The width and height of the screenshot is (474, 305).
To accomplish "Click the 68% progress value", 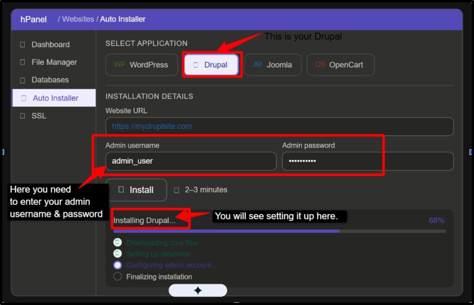I will (x=437, y=220).
